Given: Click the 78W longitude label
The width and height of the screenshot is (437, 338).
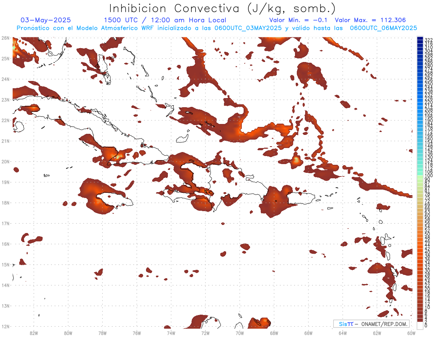Looking at the screenshot, I should point(102,333).
